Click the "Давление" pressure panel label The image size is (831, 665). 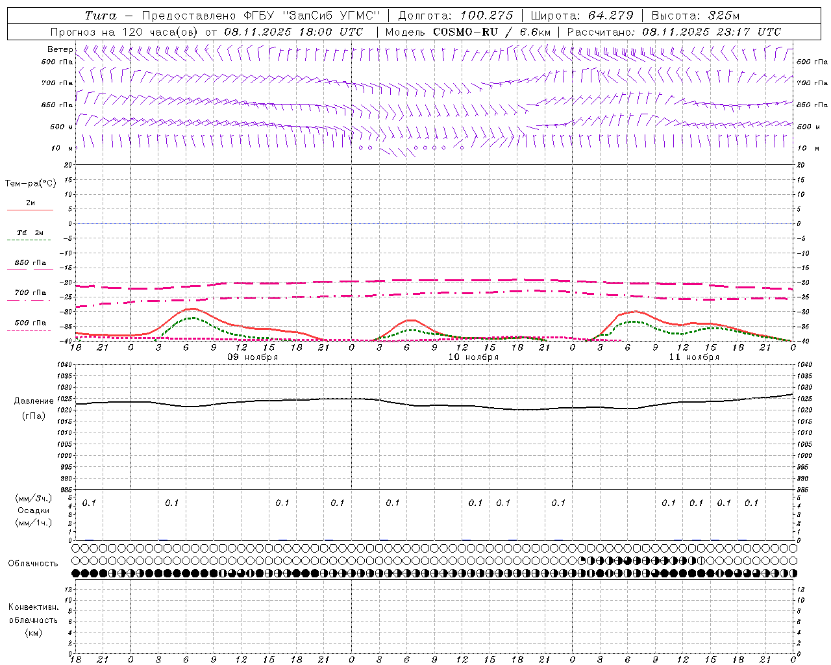pos(33,401)
